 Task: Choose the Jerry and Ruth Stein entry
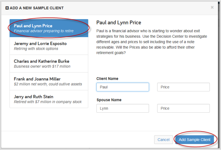tap(49, 99)
